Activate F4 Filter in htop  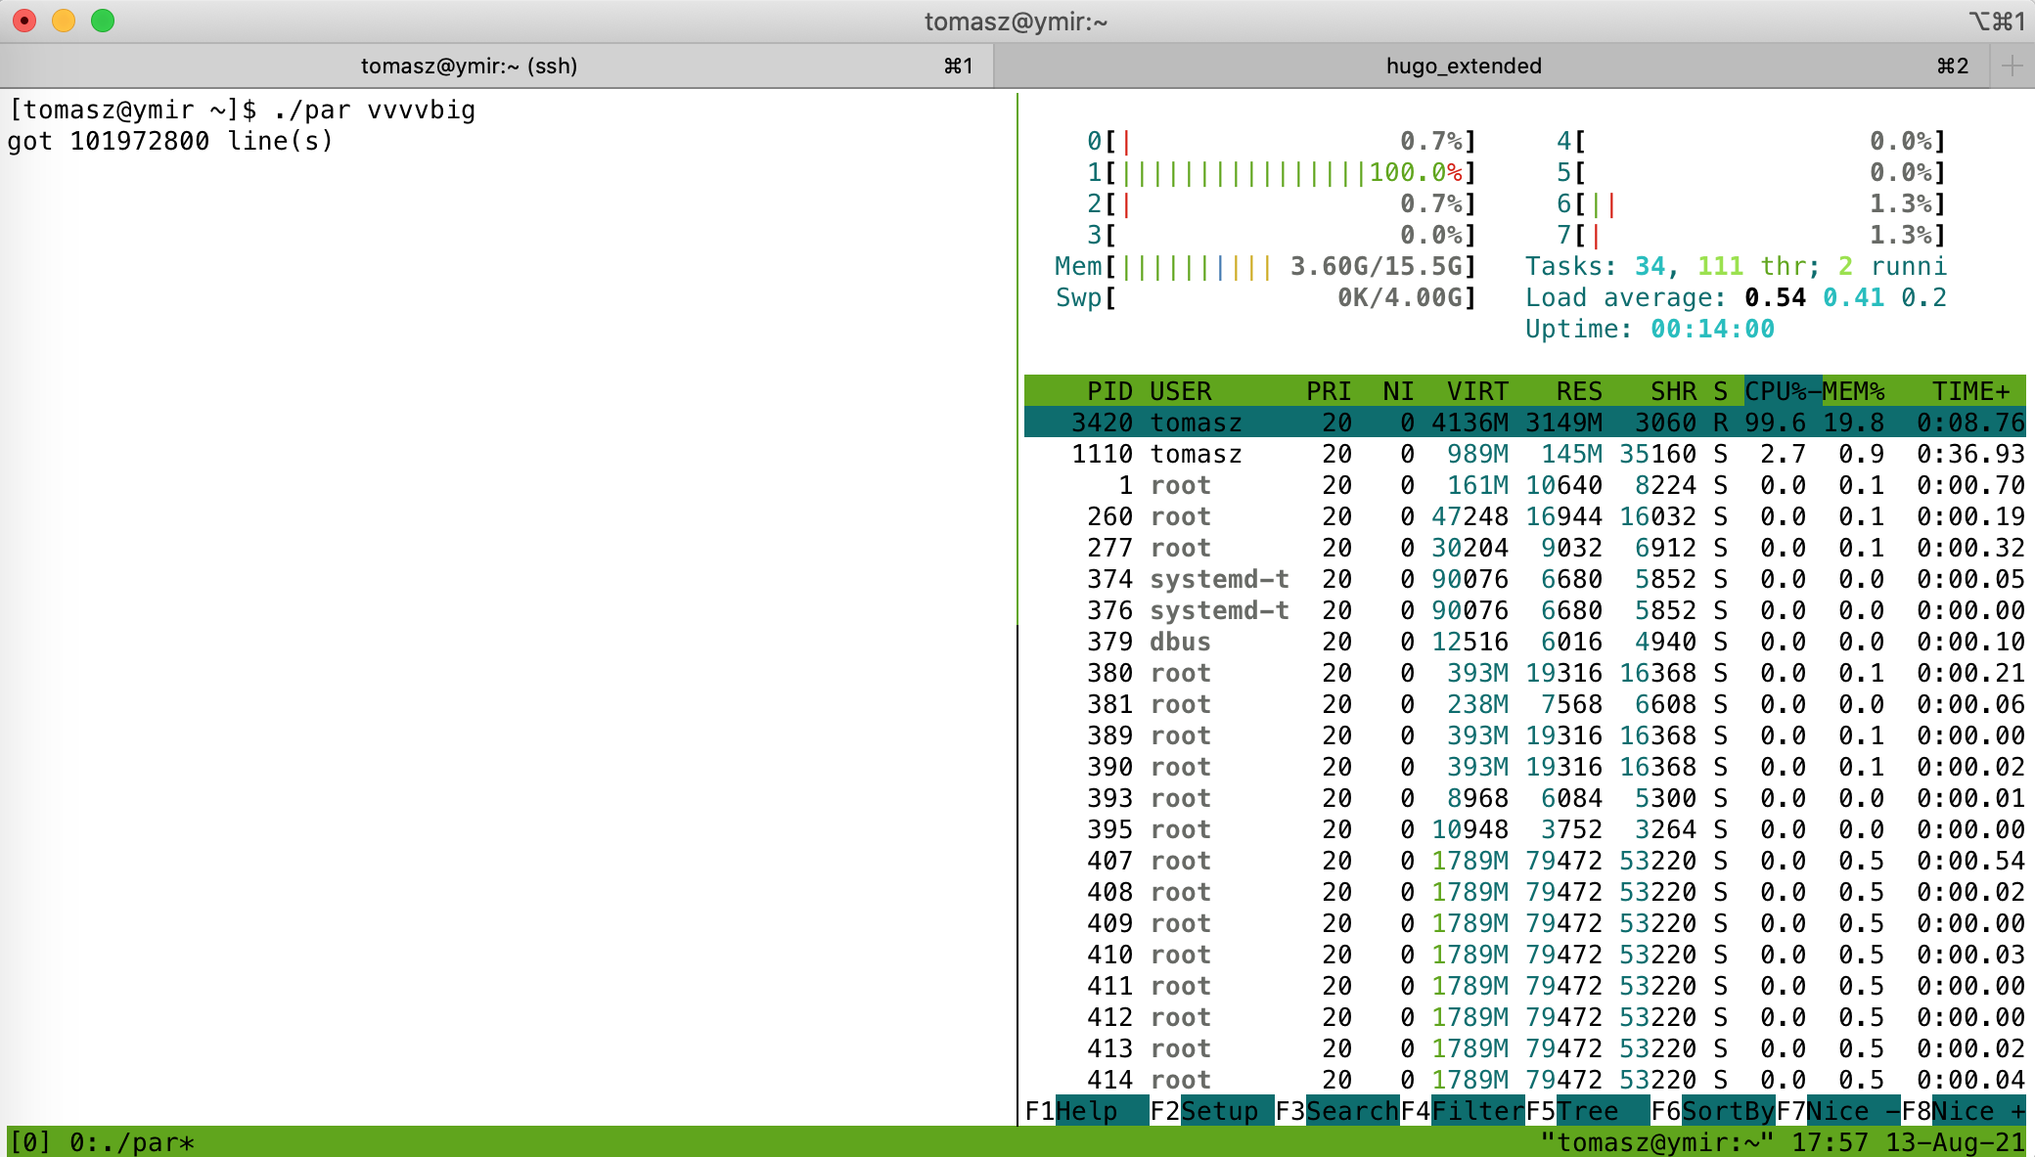[x=1463, y=1111]
